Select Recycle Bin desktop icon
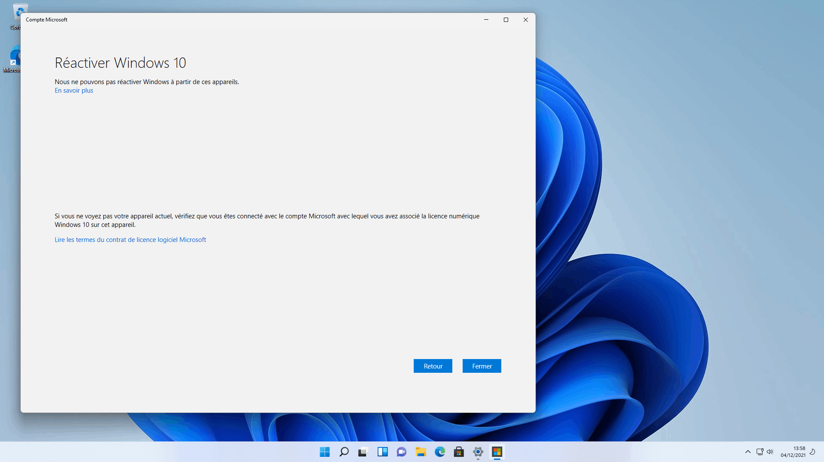824x462 pixels. (15, 16)
